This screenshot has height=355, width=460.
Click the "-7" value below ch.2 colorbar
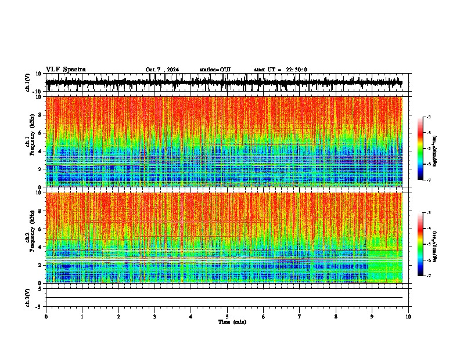pyautogui.click(x=428, y=276)
